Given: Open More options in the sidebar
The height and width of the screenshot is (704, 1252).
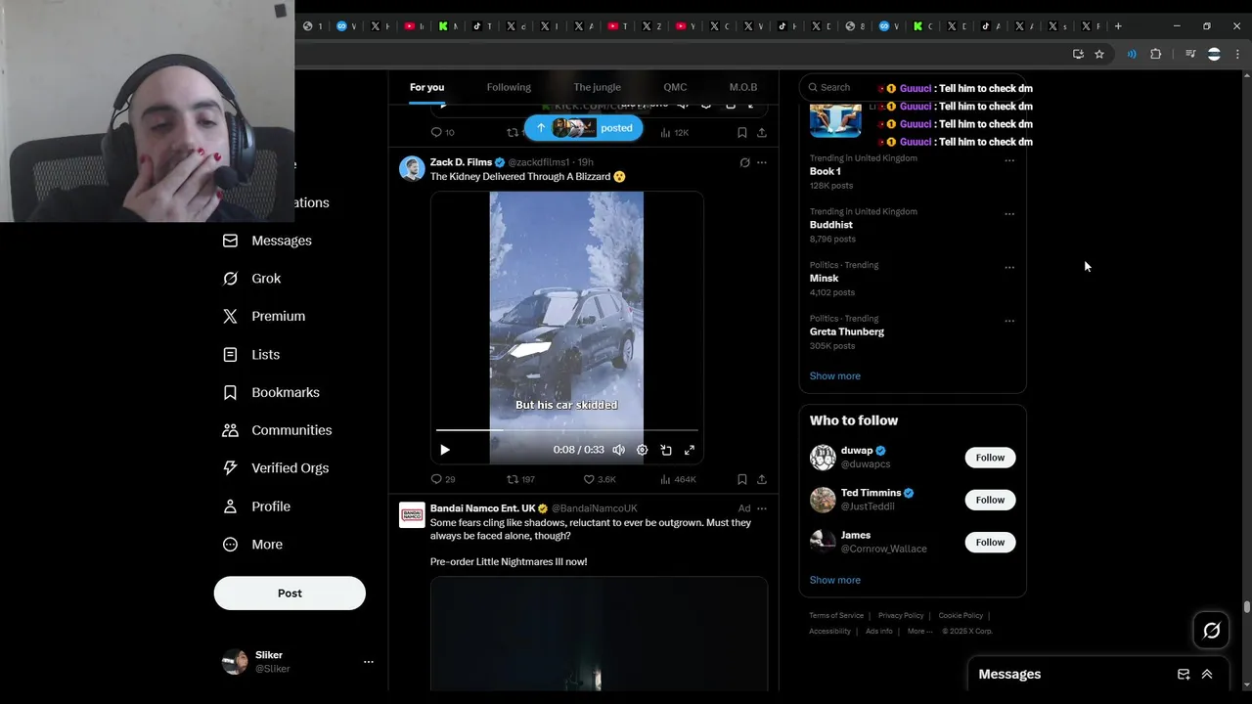Looking at the screenshot, I should (x=252, y=545).
